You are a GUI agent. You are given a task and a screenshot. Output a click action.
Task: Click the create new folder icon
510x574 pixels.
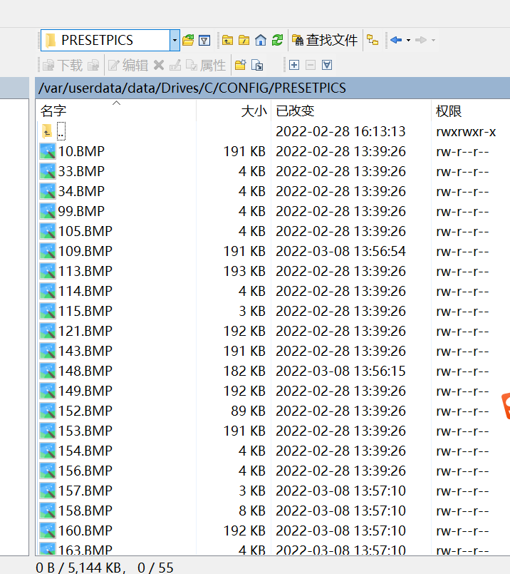click(240, 66)
